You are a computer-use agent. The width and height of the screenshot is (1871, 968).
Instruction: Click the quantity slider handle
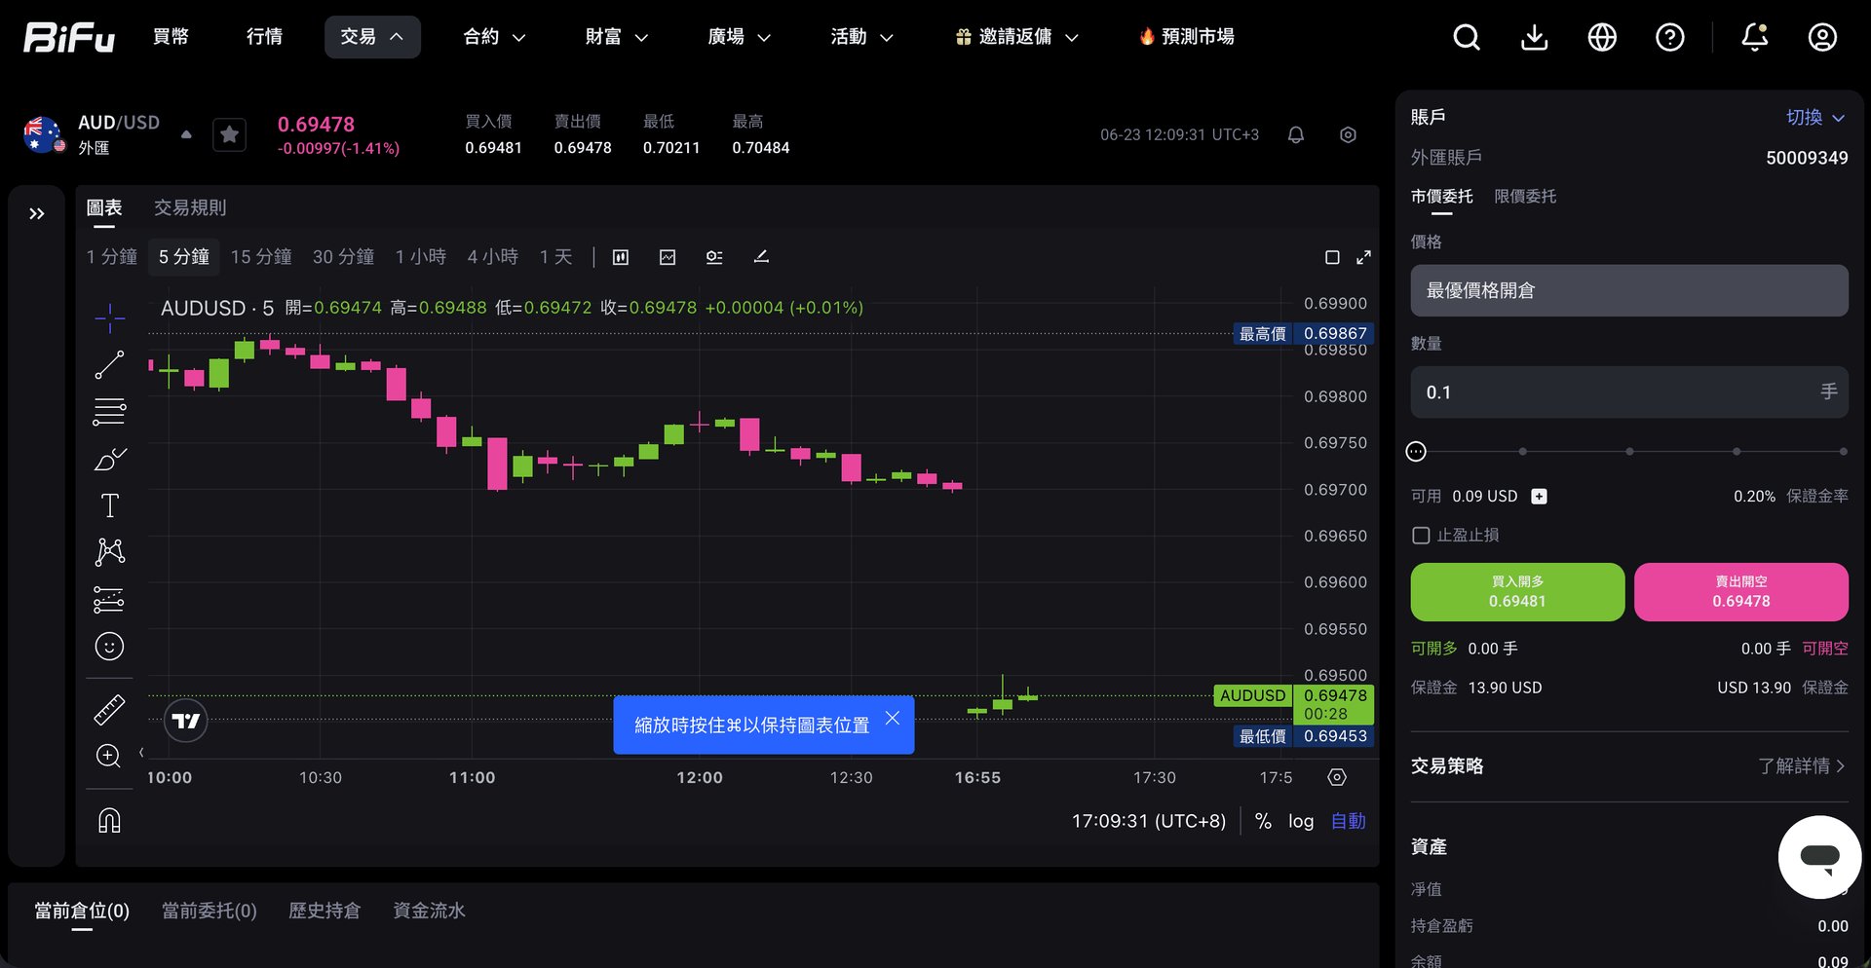(1416, 451)
